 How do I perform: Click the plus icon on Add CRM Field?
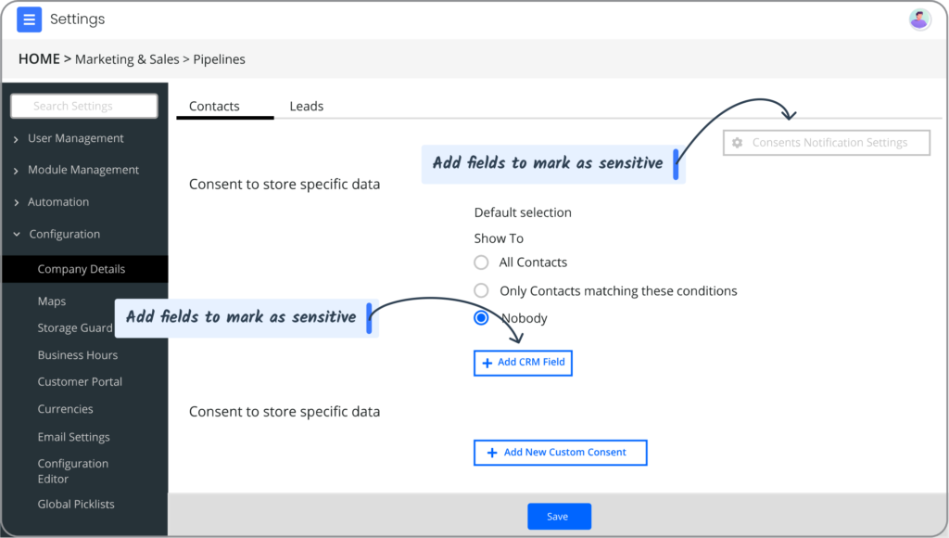487,363
